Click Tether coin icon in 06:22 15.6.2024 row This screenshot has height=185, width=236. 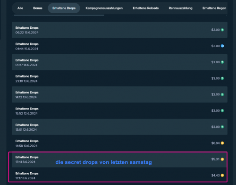coord(222,30)
